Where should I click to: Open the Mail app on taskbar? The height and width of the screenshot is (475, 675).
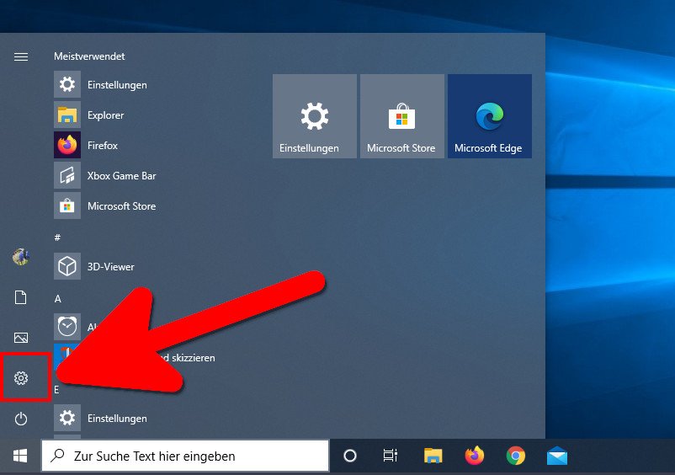coord(557,456)
